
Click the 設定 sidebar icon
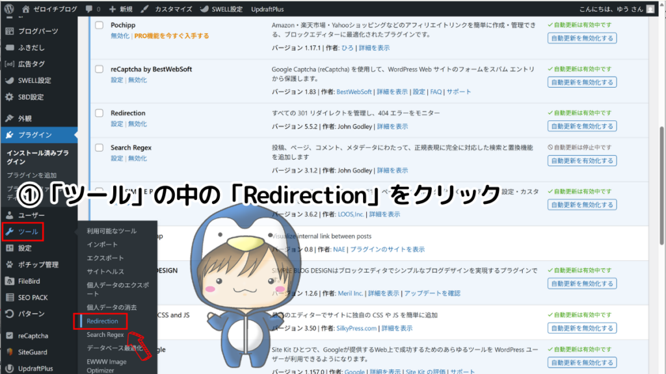9,248
